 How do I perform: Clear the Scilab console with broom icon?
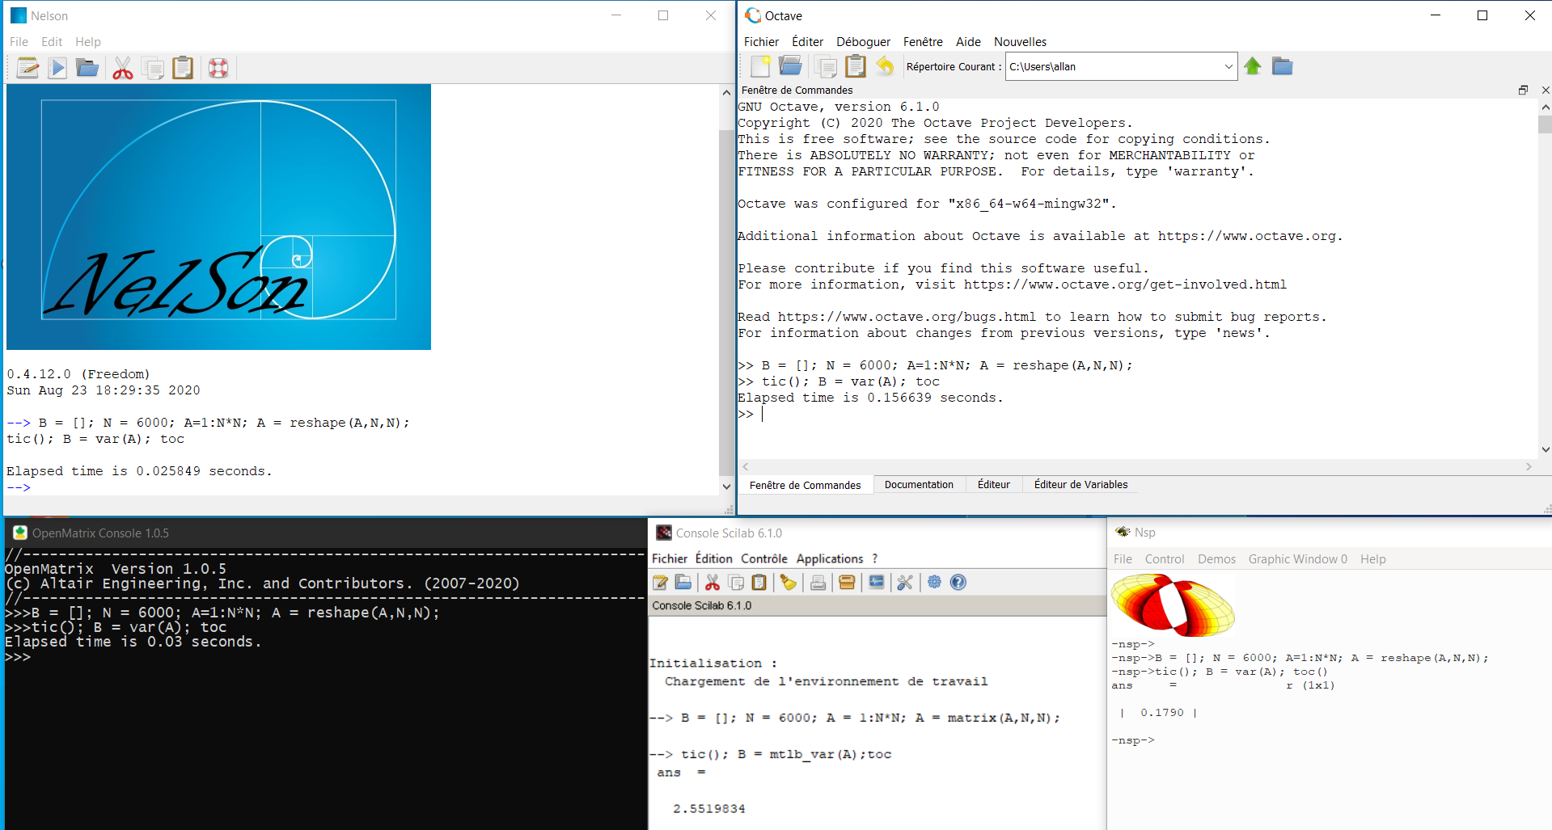coord(788,583)
